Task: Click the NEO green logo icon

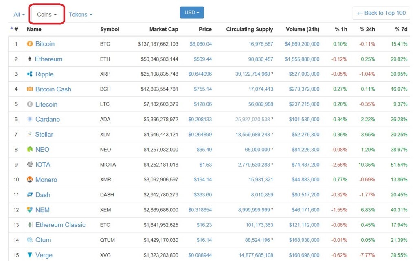Action: [30, 149]
